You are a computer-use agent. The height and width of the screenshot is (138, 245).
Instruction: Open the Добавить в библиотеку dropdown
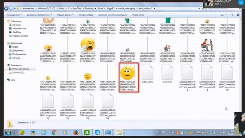39,15
